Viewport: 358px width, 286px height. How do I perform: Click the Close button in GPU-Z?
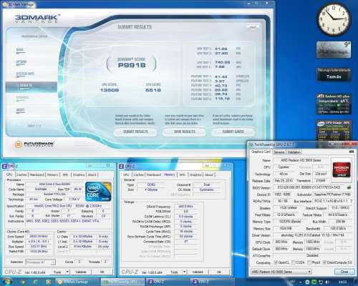[x=344, y=272]
